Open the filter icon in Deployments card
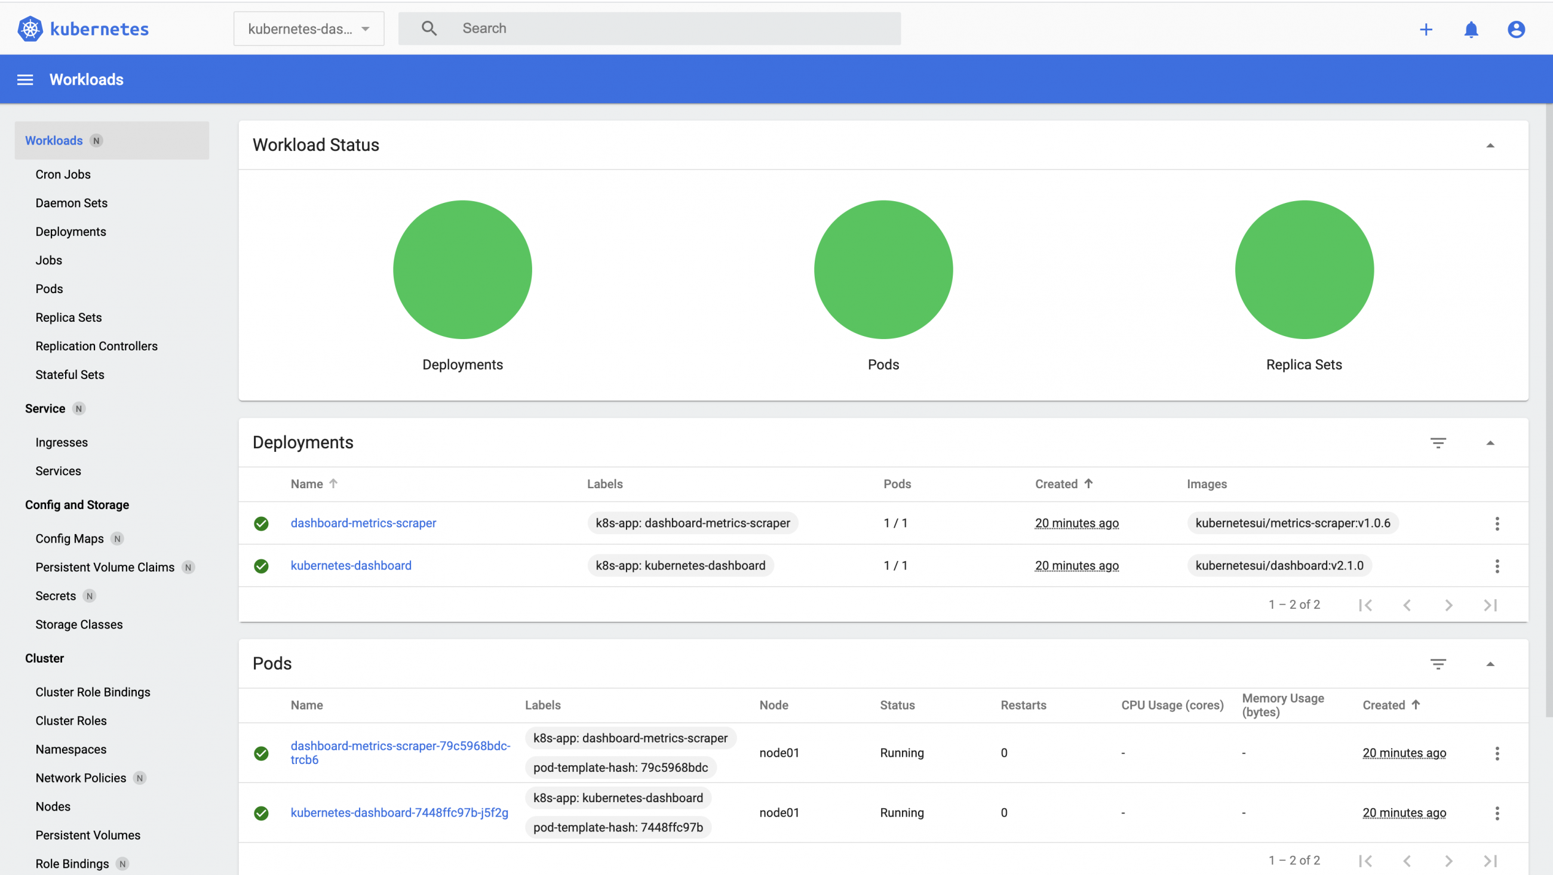The width and height of the screenshot is (1553, 875). coord(1438,443)
